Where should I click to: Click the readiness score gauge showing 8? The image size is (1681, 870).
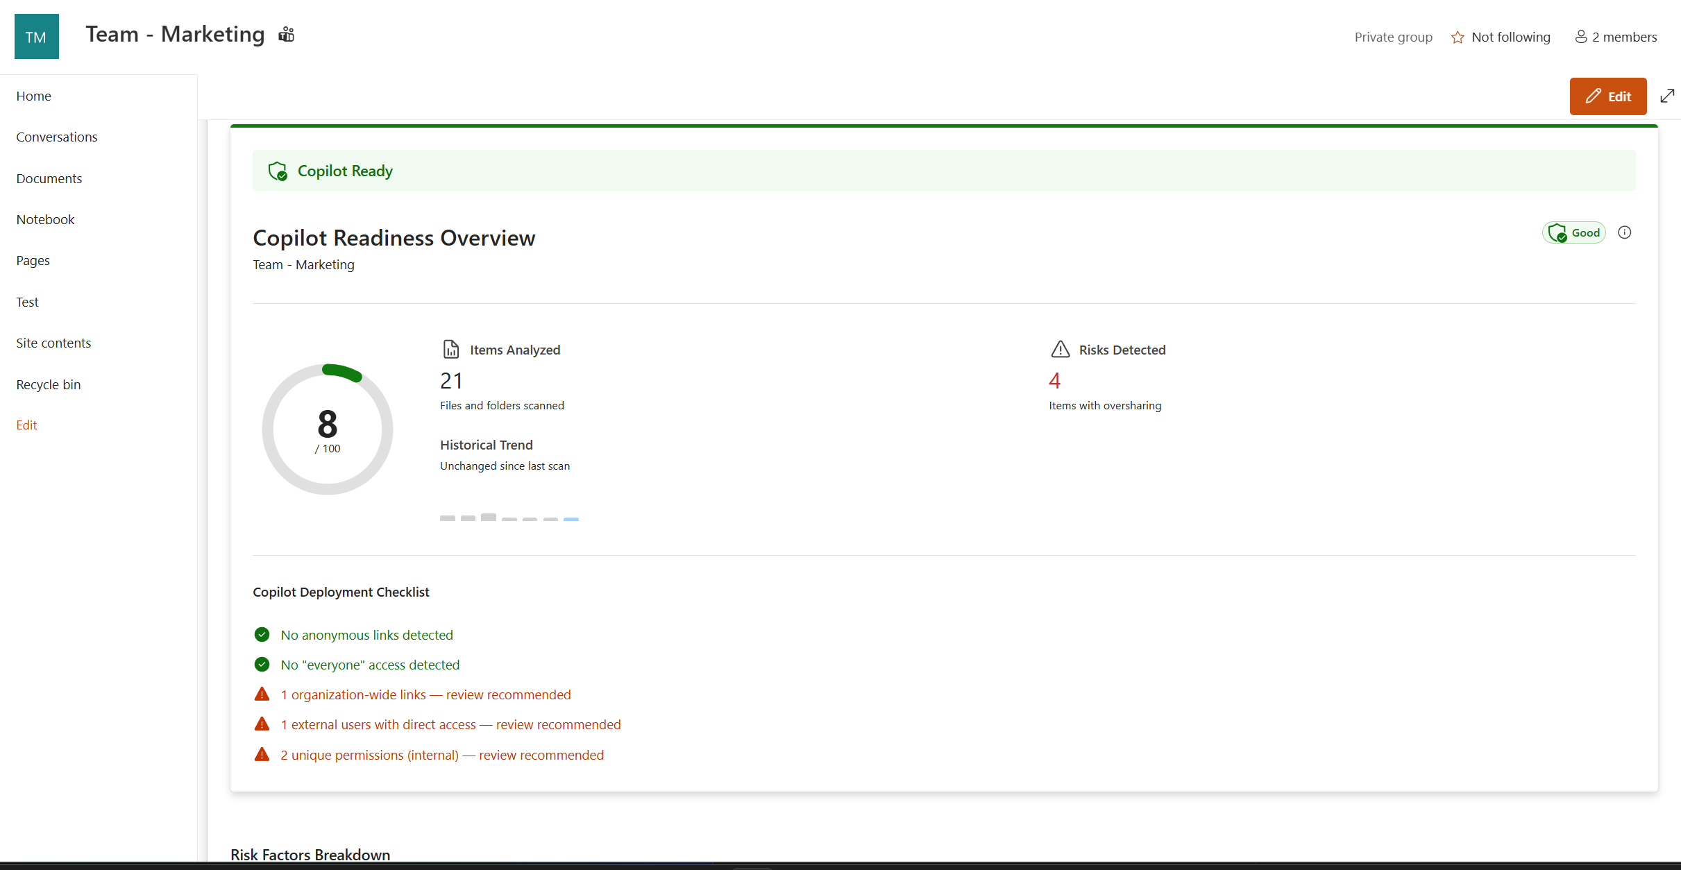328,429
